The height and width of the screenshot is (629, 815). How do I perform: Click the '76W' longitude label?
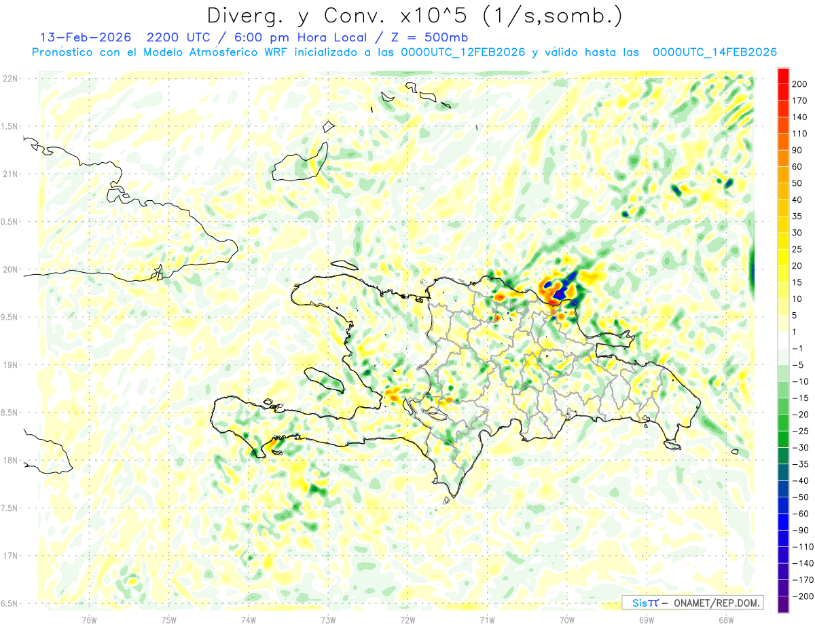[x=89, y=620]
